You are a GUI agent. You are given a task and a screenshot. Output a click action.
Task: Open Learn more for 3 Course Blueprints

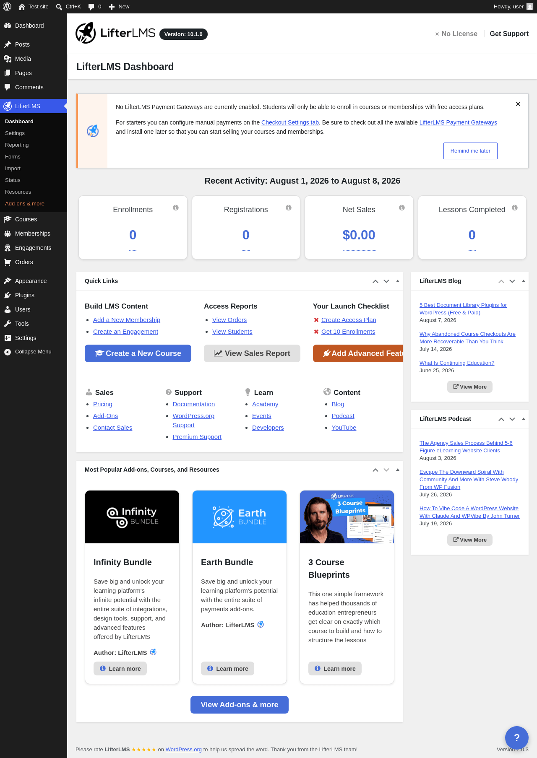(335, 669)
